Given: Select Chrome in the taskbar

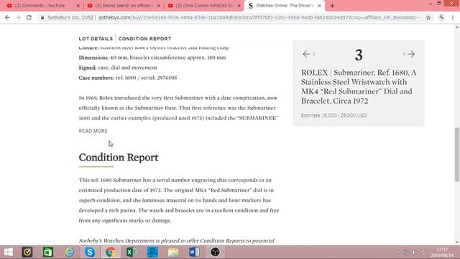Looking at the screenshot, I should pyautogui.click(x=111, y=253).
